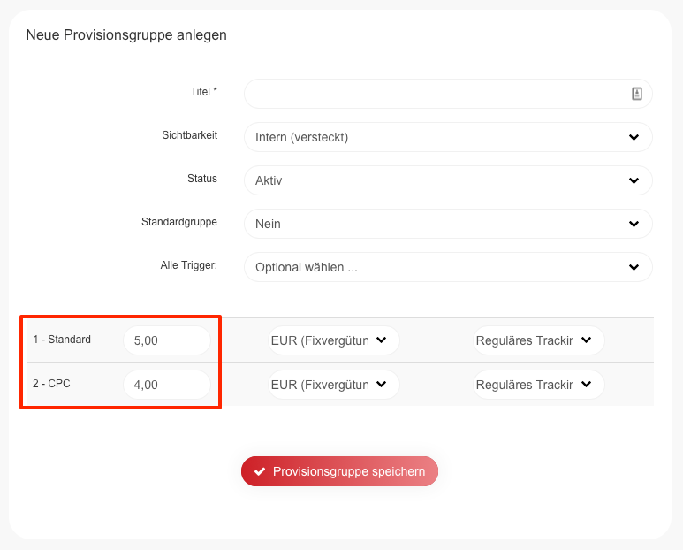683x550 pixels.
Task: Open the Standardgruppe dropdown set to Nein
Action: tap(448, 224)
